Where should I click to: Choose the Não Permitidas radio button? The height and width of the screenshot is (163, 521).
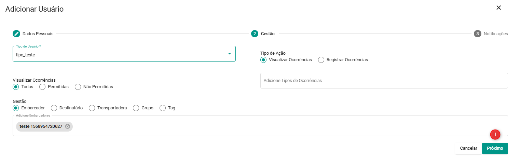(x=78, y=87)
